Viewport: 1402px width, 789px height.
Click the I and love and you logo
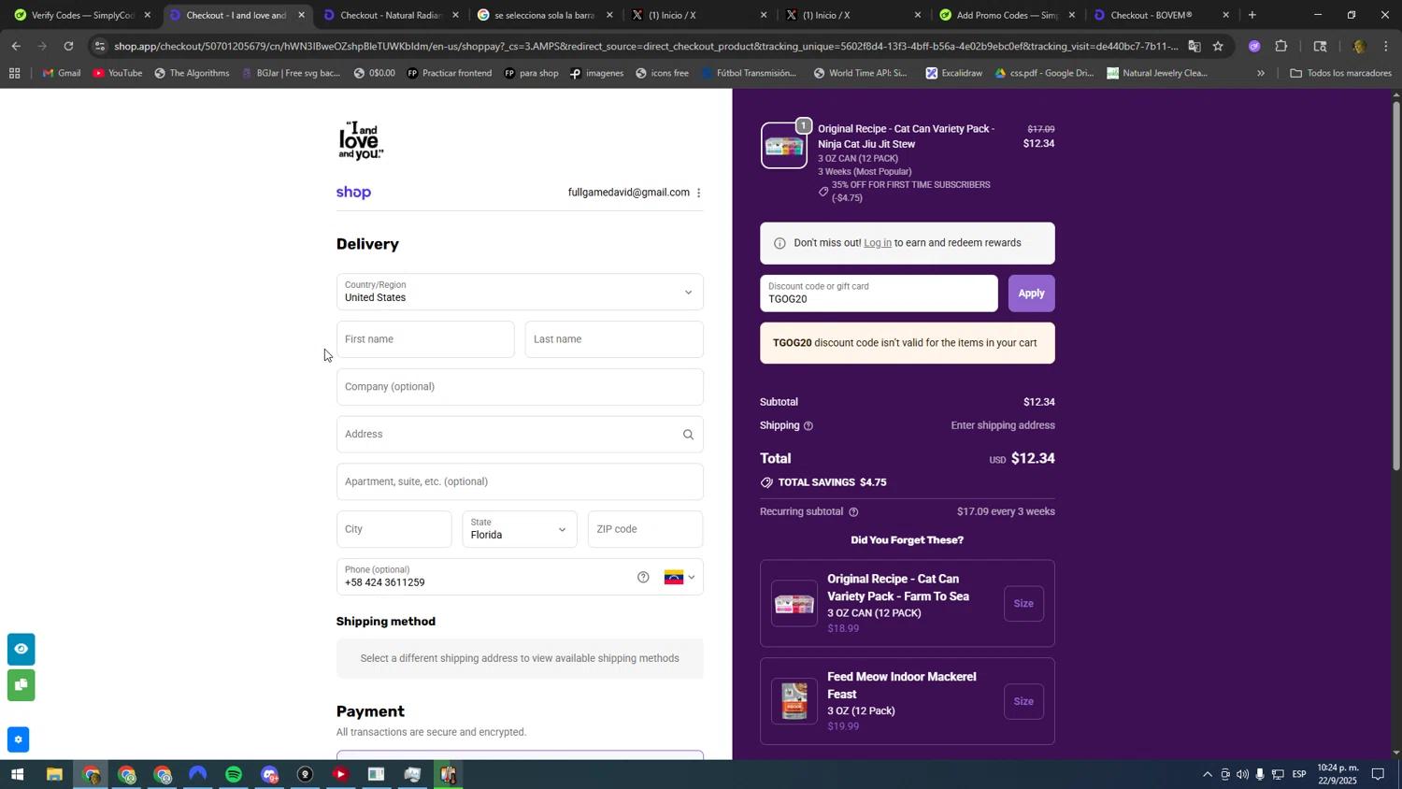point(361,141)
